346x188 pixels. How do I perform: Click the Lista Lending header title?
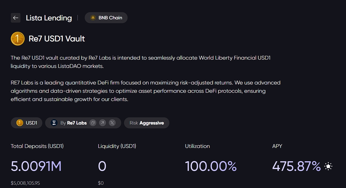pyautogui.click(x=49, y=18)
